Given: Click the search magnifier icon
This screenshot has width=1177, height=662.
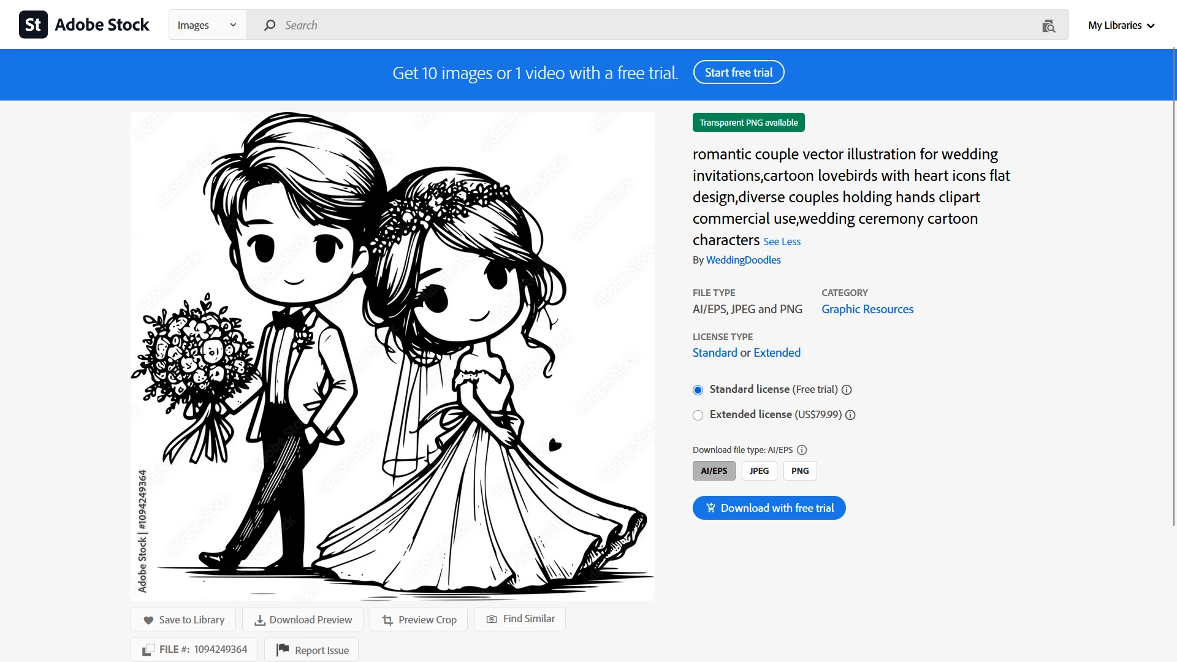Looking at the screenshot, I should click(x=270, y=25).
